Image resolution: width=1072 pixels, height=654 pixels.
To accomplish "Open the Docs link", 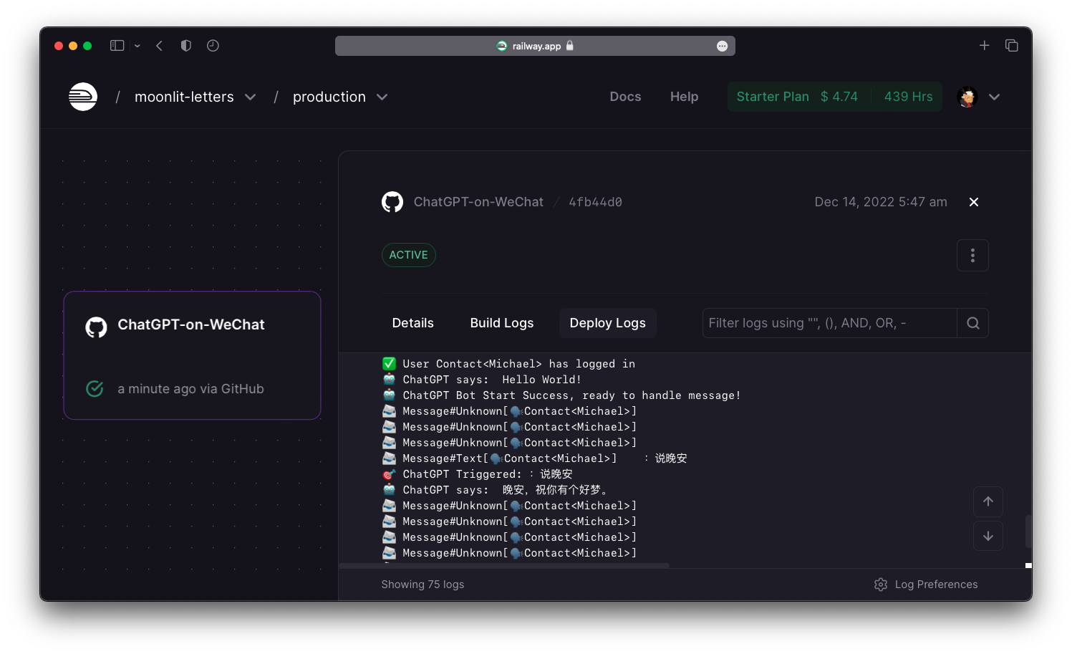I will pos(625,97).
